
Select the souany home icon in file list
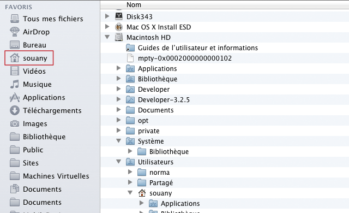[x=142, y=193]
